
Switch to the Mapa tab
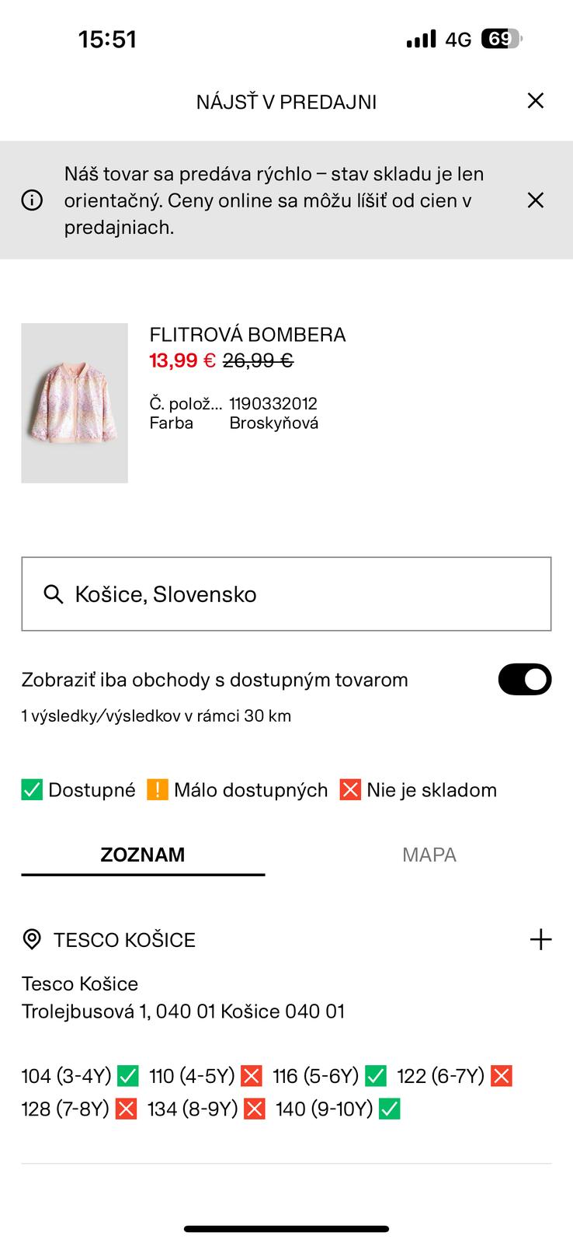(x=429, y=855)
